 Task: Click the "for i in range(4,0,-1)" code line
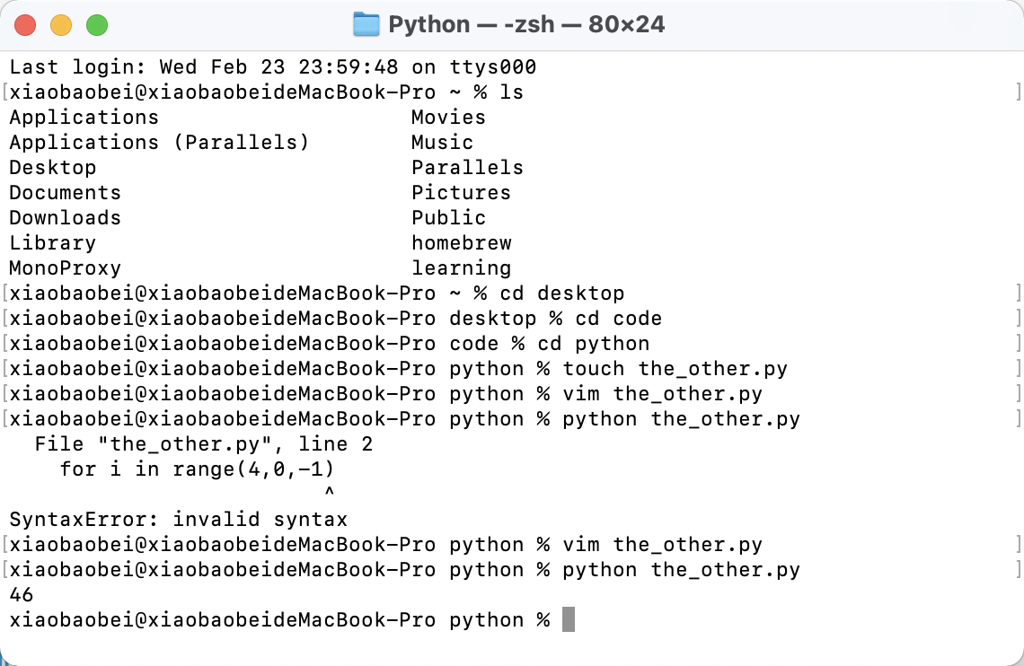203,469
